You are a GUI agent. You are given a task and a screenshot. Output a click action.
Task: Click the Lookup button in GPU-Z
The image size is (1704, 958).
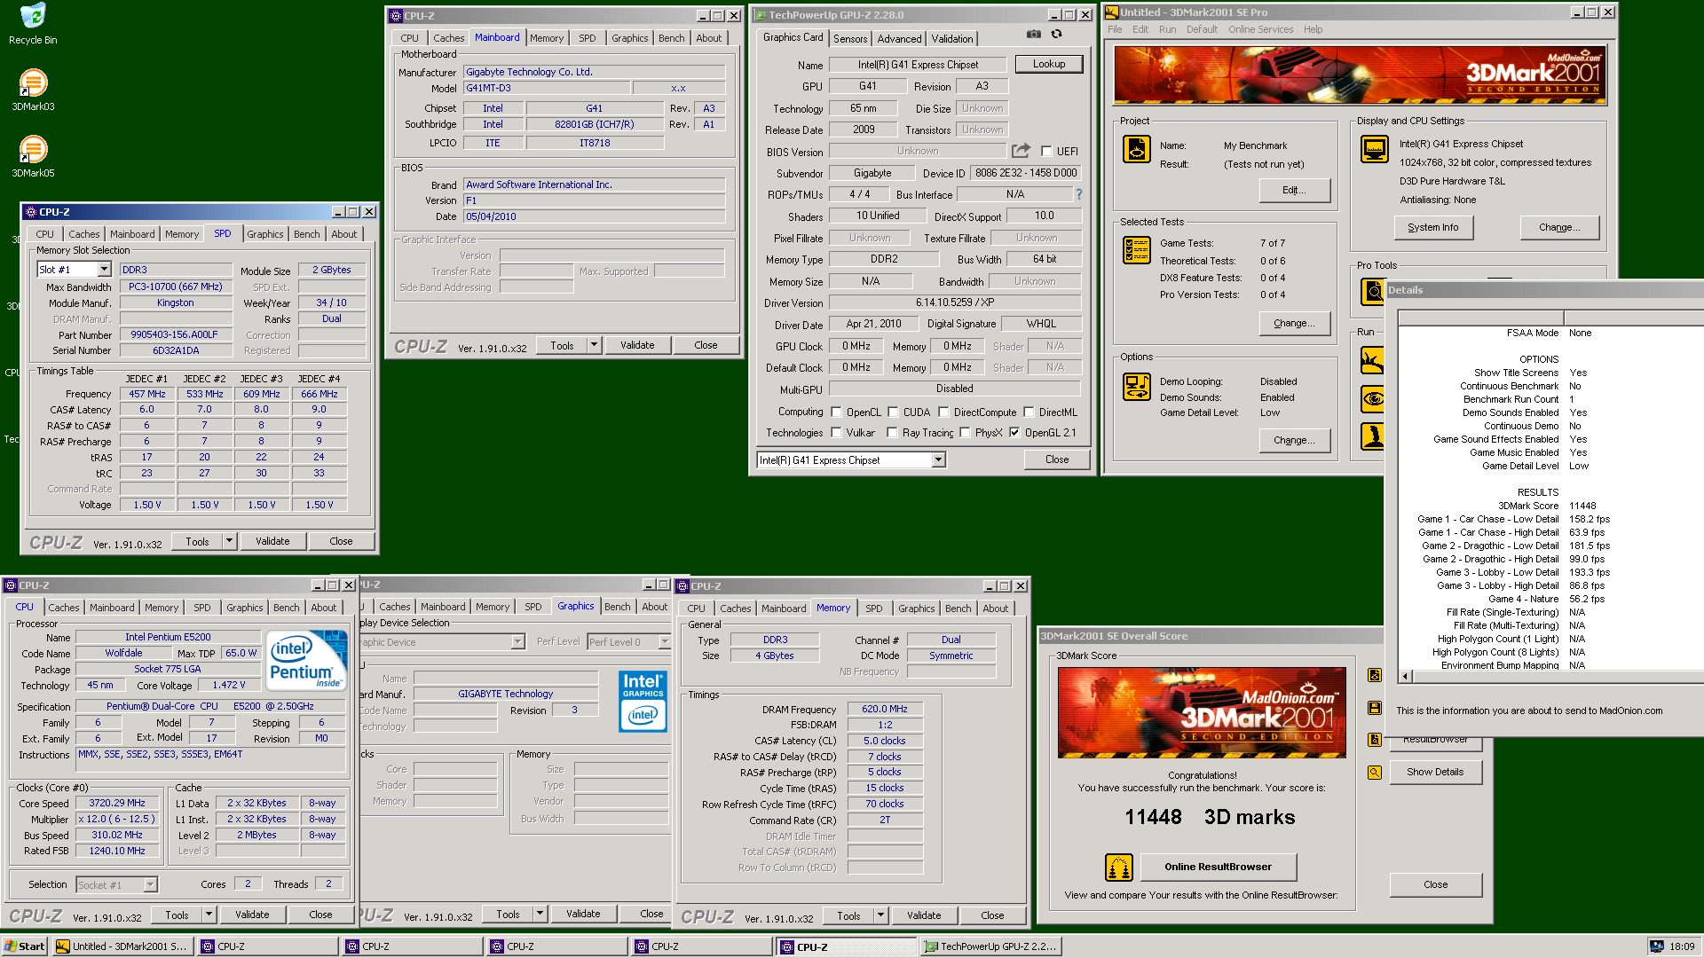(1049, 65)
